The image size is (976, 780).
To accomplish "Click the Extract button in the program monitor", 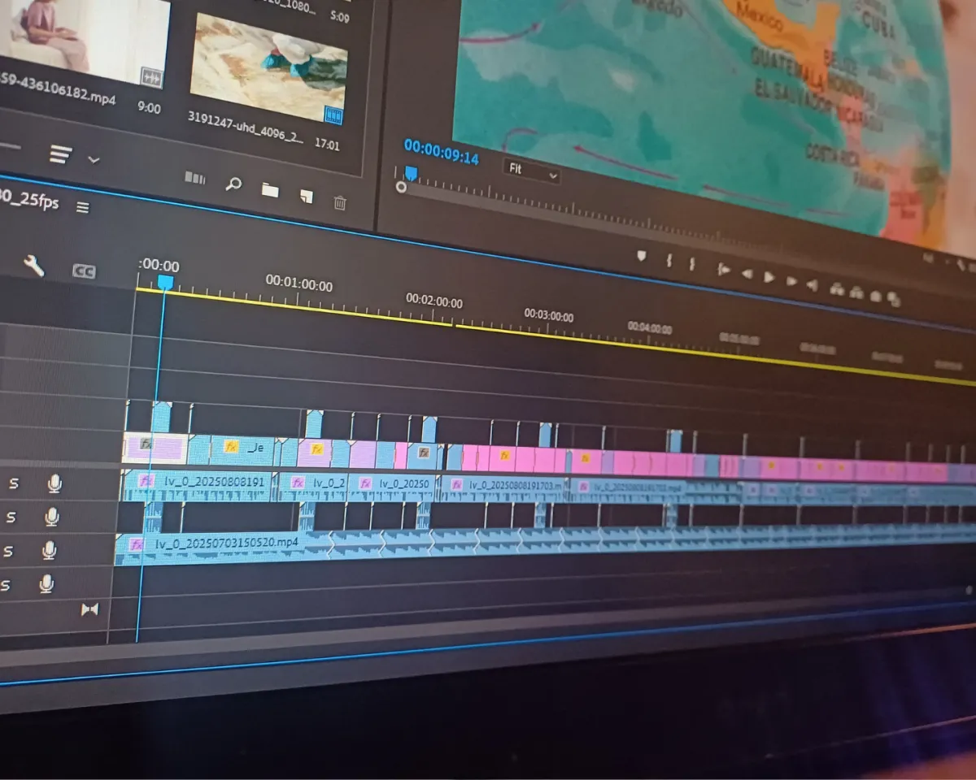I will 856,292.
